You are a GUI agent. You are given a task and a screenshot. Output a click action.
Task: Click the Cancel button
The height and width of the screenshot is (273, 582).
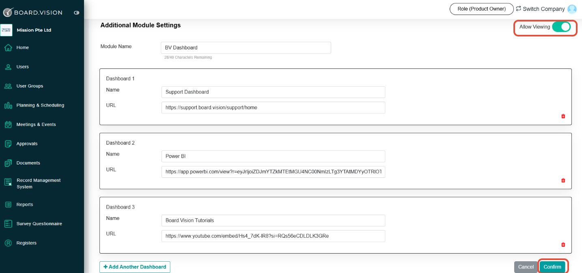coord(526,267)
